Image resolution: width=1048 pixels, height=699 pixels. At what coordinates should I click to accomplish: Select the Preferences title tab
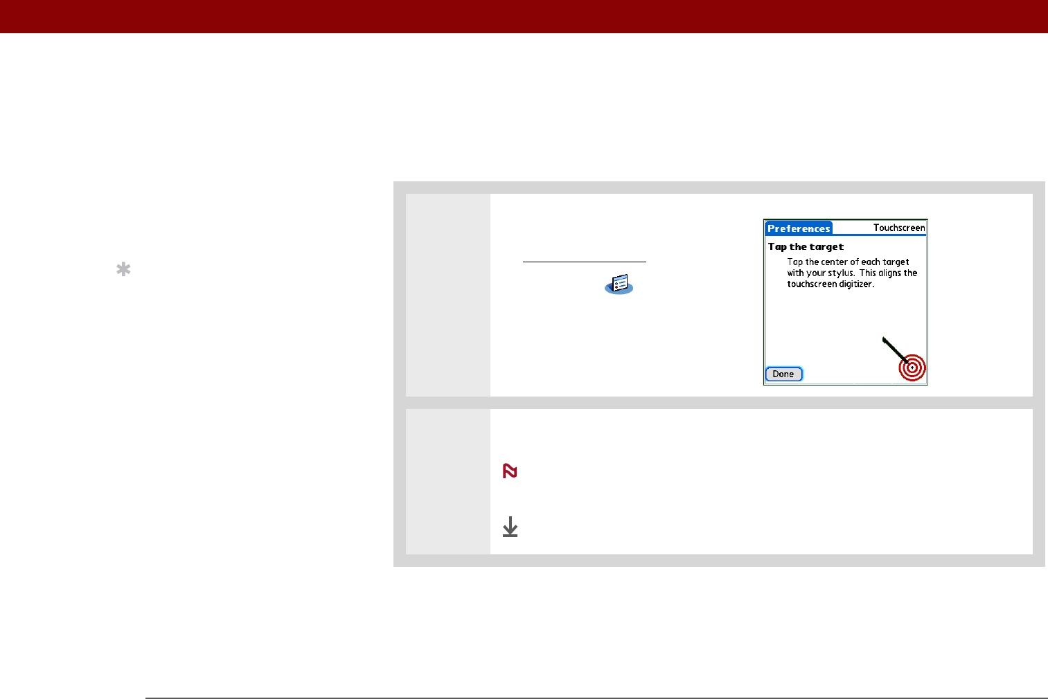(x=799, y=228)
